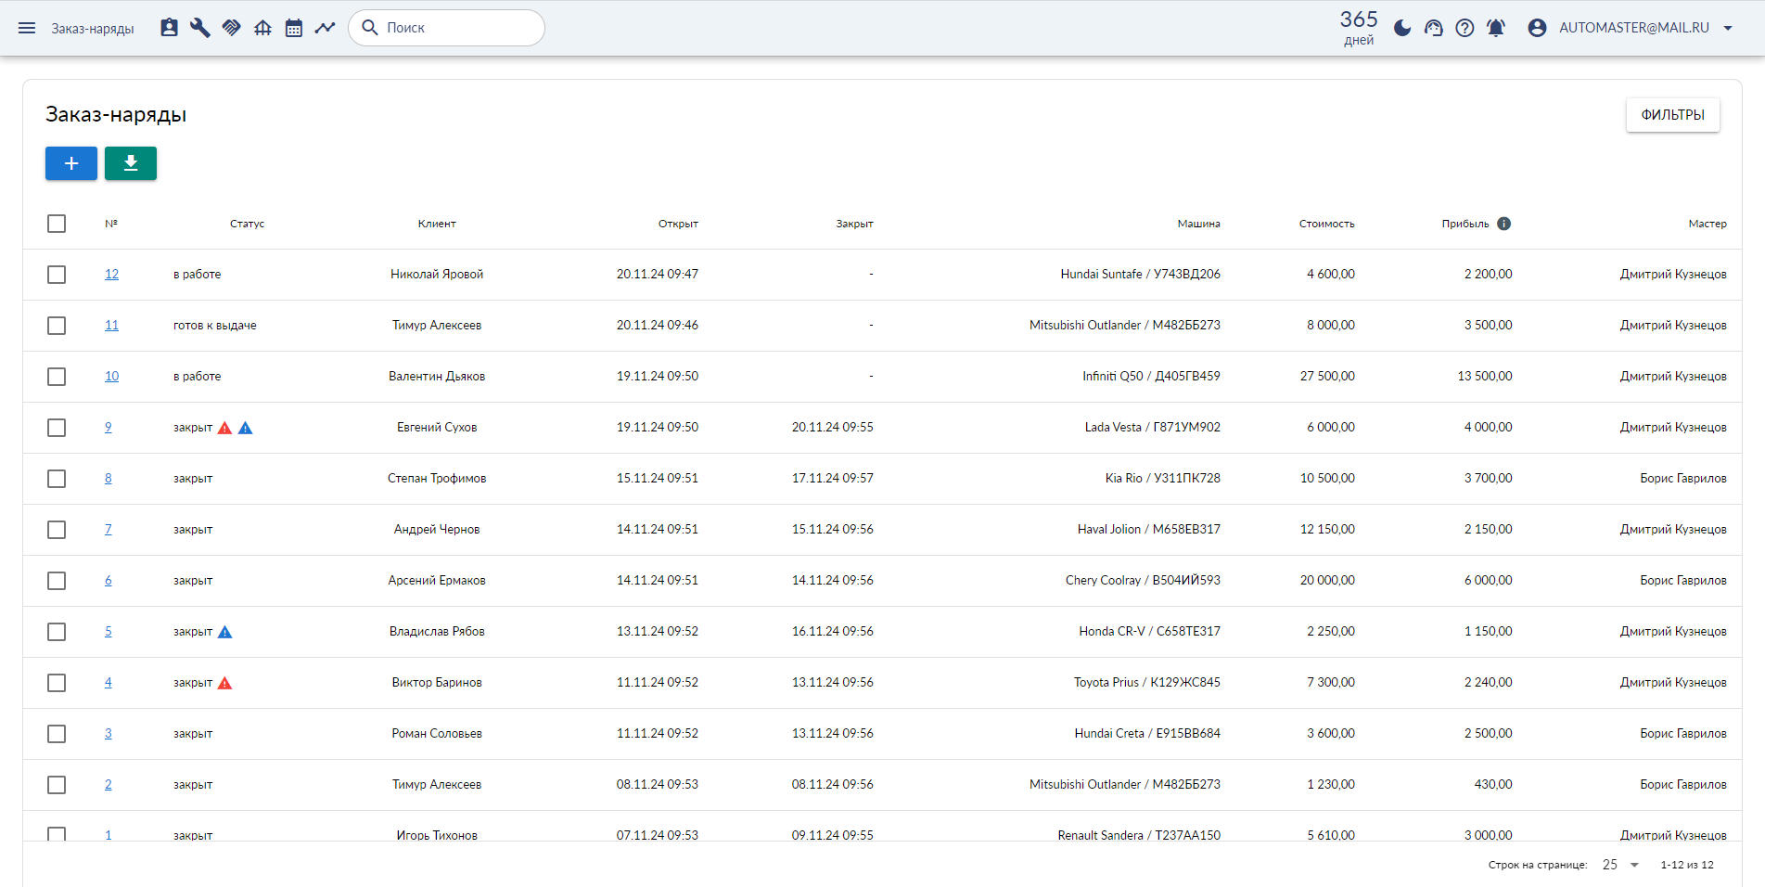Click the help question mark icon

pos(1464,28)
